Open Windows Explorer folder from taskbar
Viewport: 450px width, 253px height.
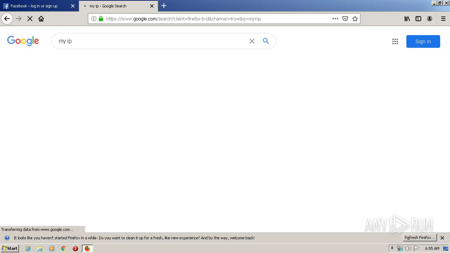click(40, 248)
